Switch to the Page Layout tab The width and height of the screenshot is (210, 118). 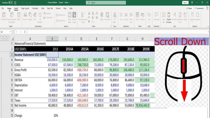[25, 8]
